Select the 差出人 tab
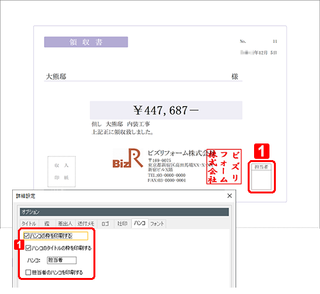Screen dimensions: 320x294 coord(65,224)
